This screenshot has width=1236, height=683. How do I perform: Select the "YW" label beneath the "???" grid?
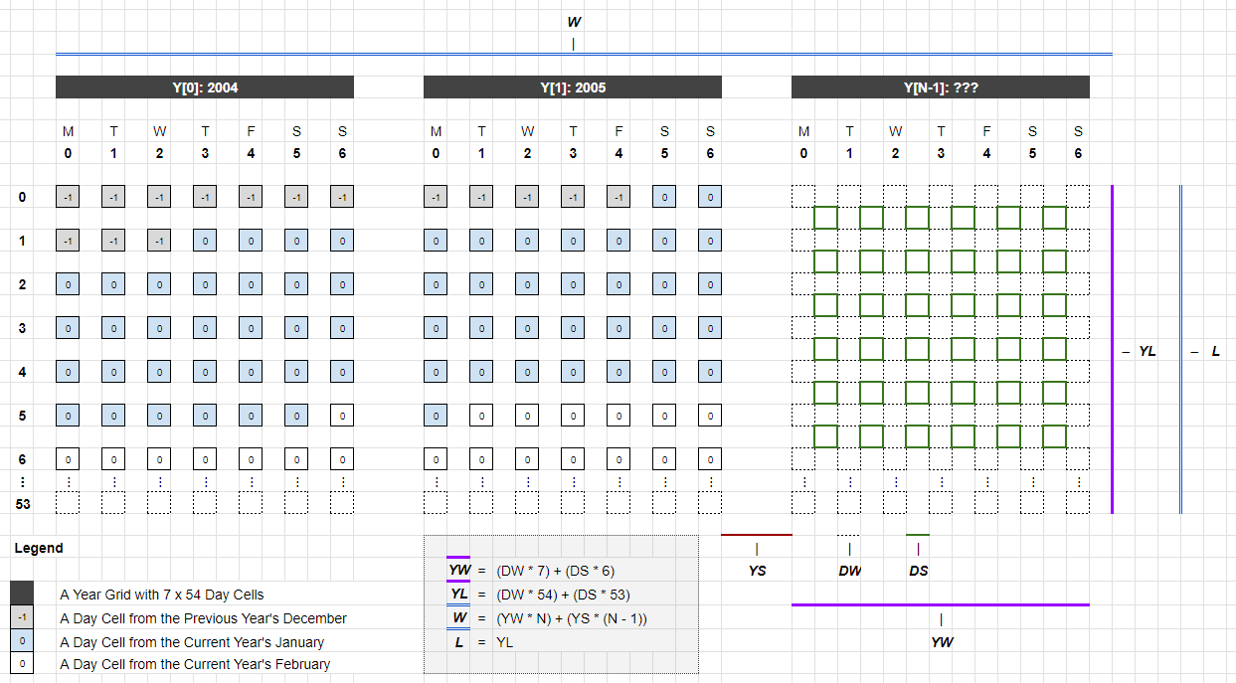tap(942, 642)
